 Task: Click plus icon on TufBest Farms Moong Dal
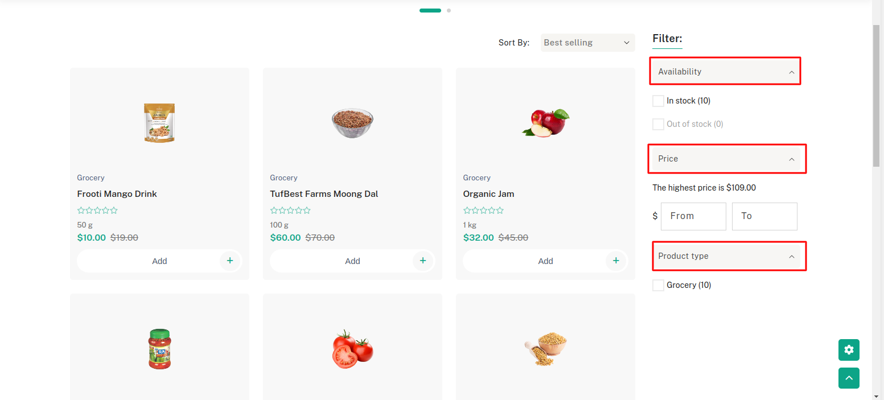[x=423, y=261]
